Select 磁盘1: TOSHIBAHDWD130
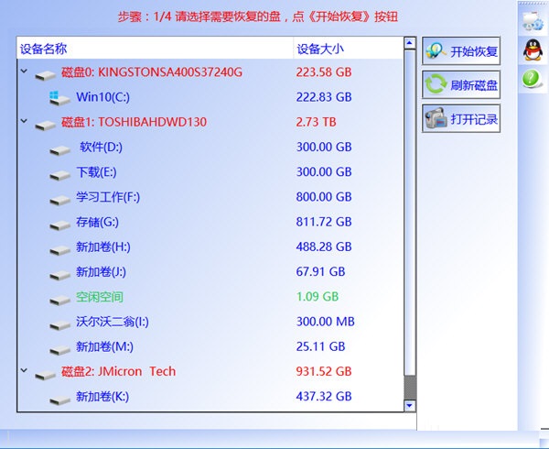Screen dimensions: 549x449 pyautogui.click(x=134, y=122)
